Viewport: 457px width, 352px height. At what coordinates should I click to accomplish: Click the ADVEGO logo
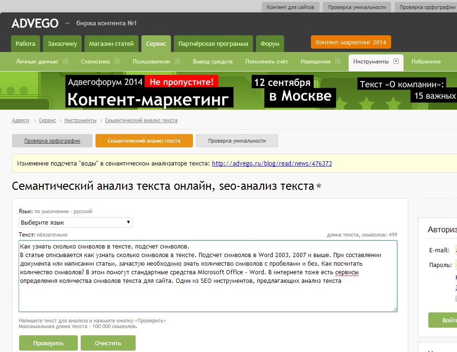click(x=35, y=23)
